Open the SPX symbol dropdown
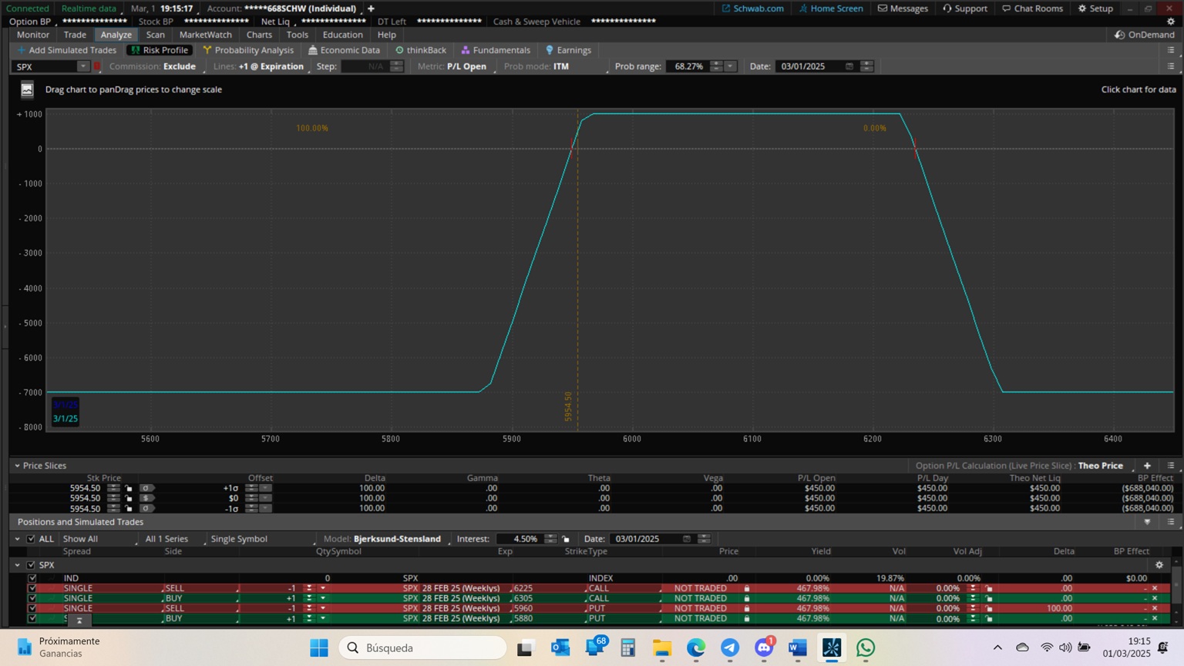Screen dimensions: 1184x666 [x=82, y=66]
